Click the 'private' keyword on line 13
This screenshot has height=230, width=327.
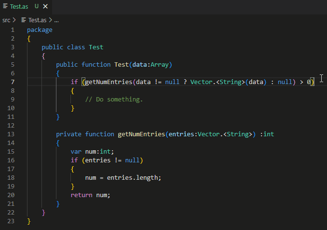point(69,134)
